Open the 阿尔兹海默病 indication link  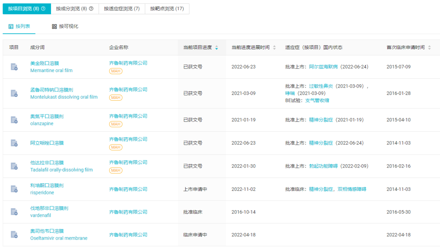click(x=323, y=67)
